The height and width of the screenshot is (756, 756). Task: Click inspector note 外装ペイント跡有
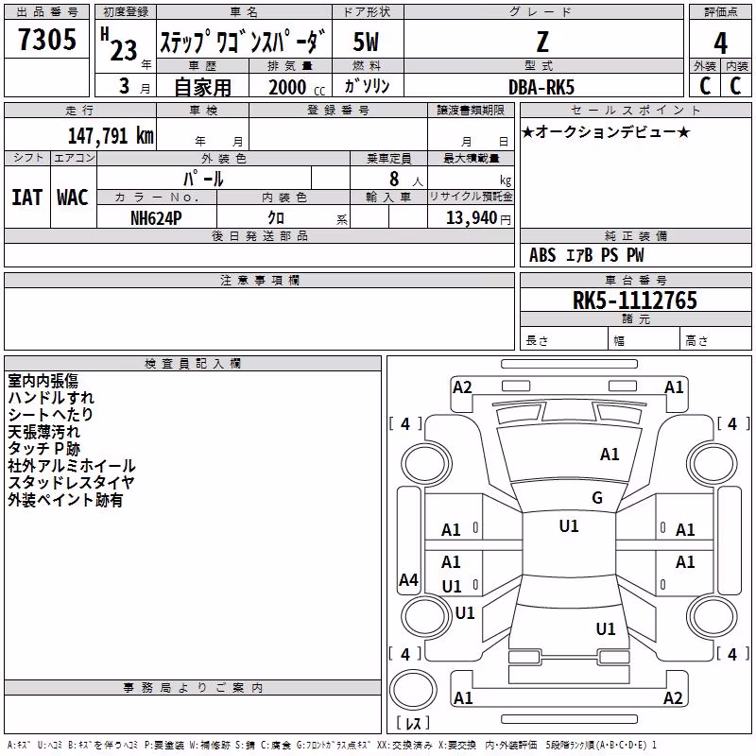click(x=65, y=500)
